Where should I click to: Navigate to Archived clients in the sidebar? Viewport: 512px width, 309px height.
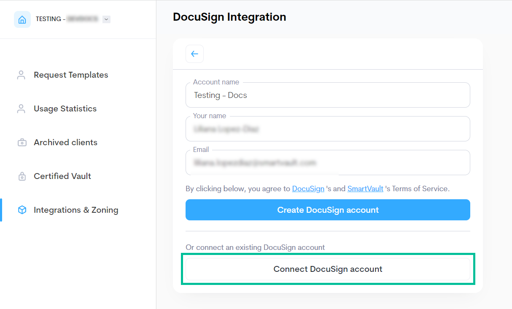pos(65,142)
